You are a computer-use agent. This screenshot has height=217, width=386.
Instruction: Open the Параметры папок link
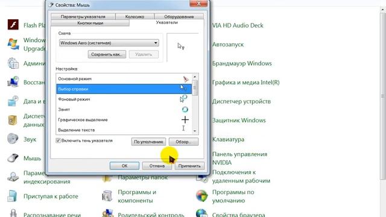coord(142,177)
